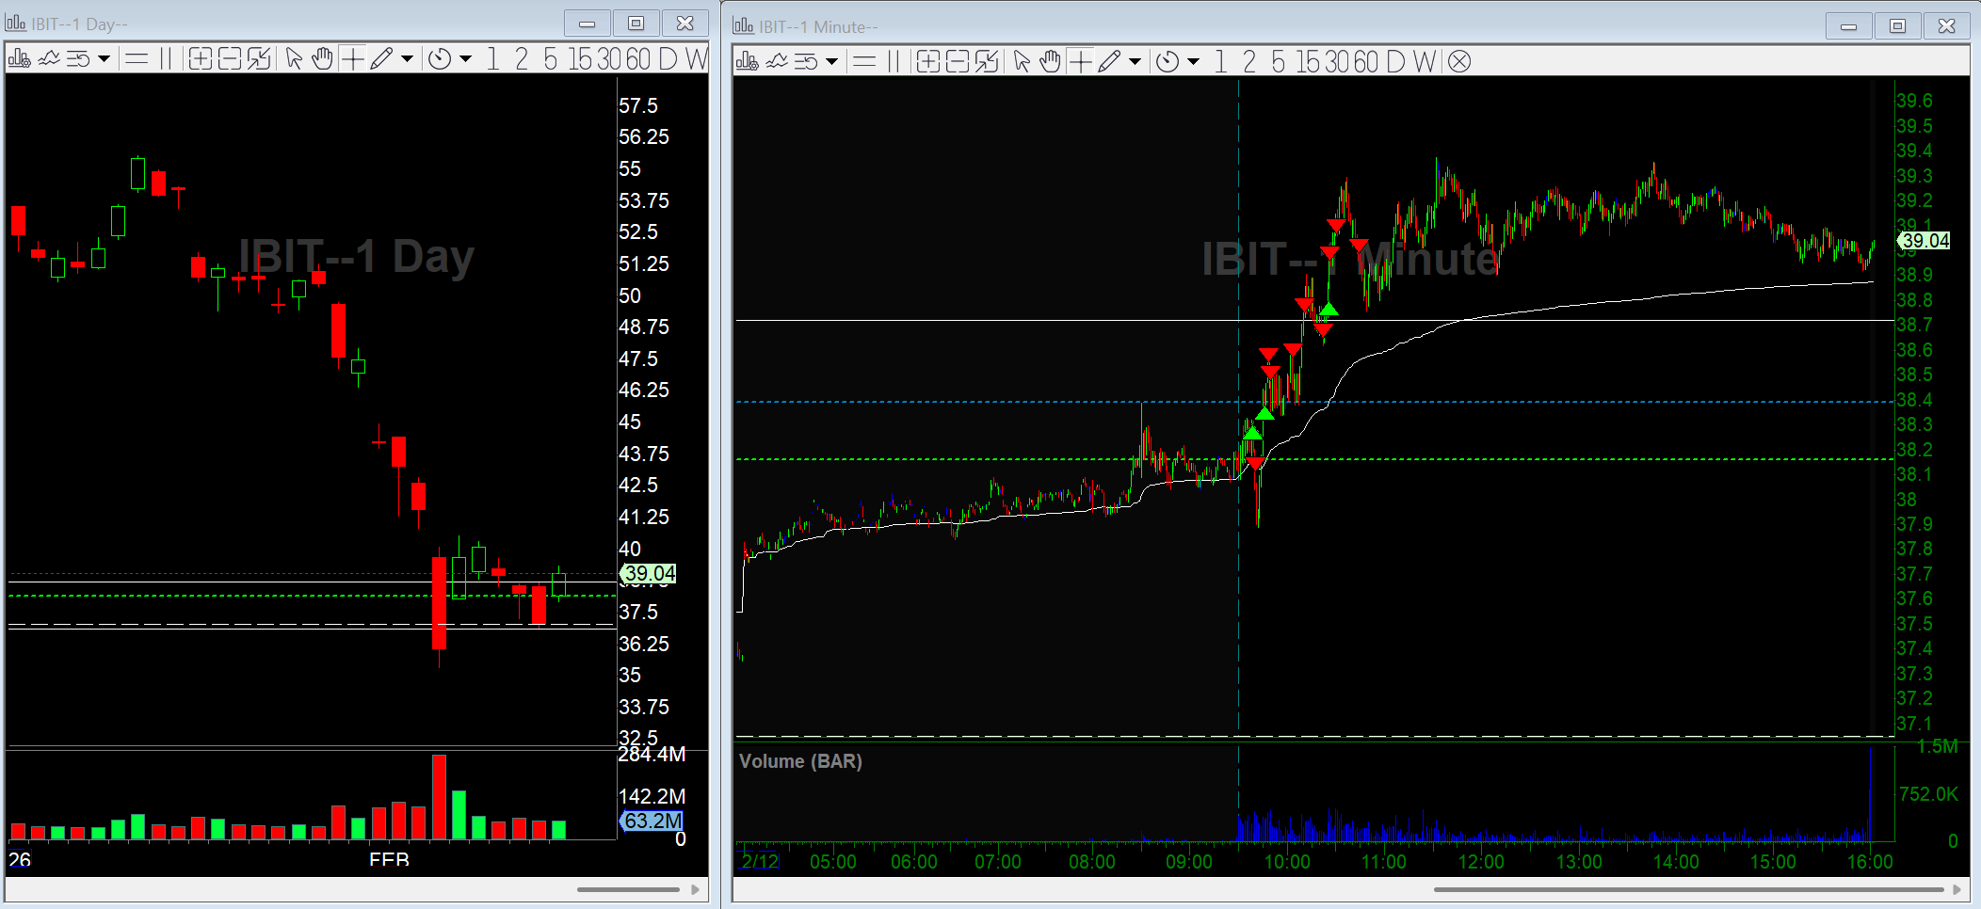The image size is (1981, 909).
Task: Toggle crosshair cursor in the 1 Minute toolbar
Action: coord(1080,62)
